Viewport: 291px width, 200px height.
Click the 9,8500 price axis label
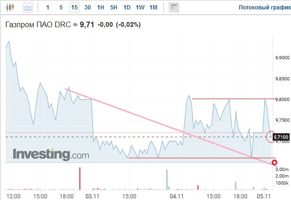point(282,79)
